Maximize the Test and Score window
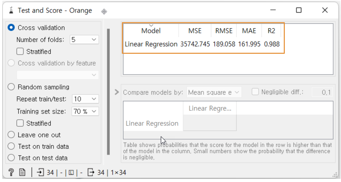This screenshot has height=182, width=341. tap(299, 10)
